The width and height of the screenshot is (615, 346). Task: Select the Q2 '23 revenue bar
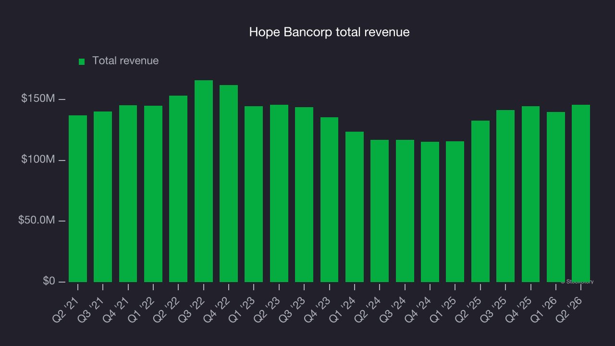279,193
